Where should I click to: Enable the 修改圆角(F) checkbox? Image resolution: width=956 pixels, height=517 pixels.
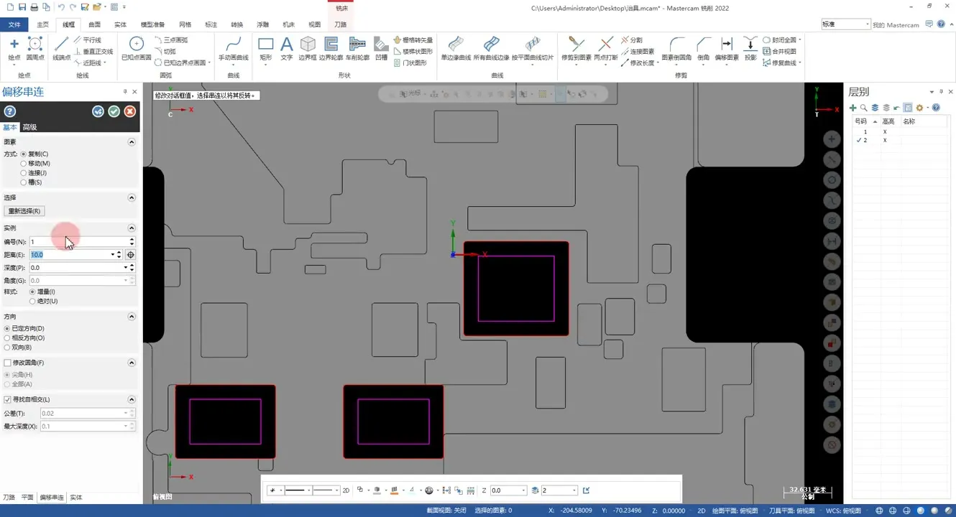(x=7, y=363)
